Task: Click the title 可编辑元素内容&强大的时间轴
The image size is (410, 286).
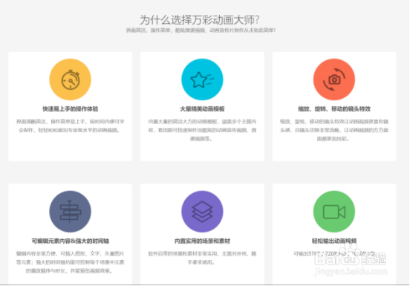Action: point(71,241)
